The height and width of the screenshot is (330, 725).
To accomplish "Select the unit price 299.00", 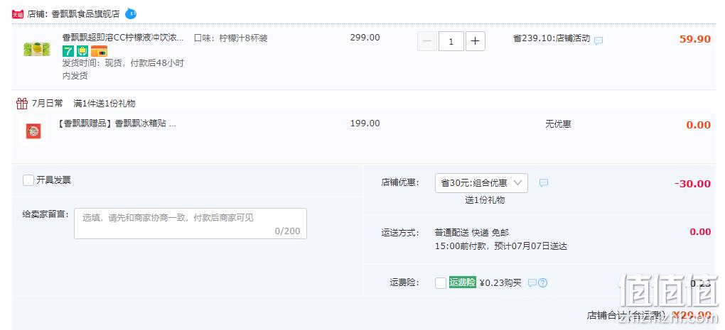I will [365, 38].
